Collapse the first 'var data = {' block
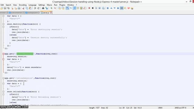 [3, 16]
